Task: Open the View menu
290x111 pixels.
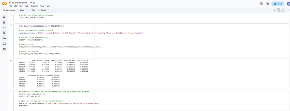Action: tap(21, 6)
